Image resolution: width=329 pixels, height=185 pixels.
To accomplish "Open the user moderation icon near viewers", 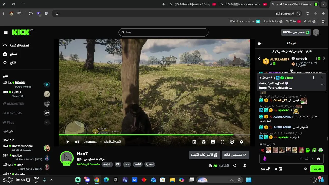I will (245, 166).
